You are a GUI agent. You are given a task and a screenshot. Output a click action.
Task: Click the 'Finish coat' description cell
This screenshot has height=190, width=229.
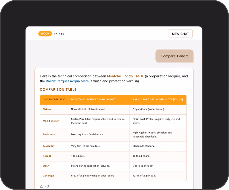pos(158,121)
